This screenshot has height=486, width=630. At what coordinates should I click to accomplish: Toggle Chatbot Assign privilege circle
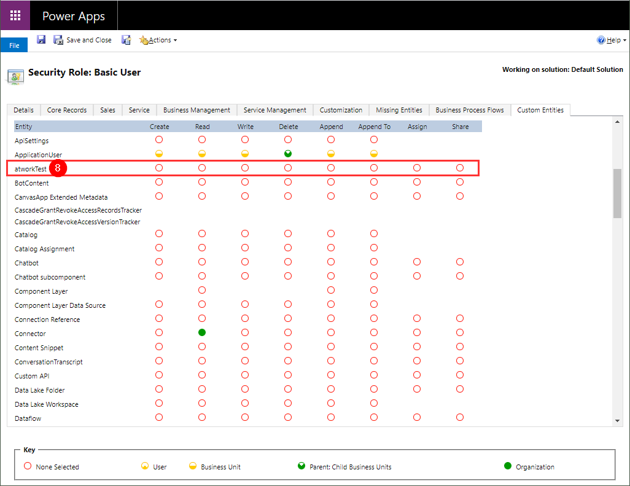pos(417,262)
